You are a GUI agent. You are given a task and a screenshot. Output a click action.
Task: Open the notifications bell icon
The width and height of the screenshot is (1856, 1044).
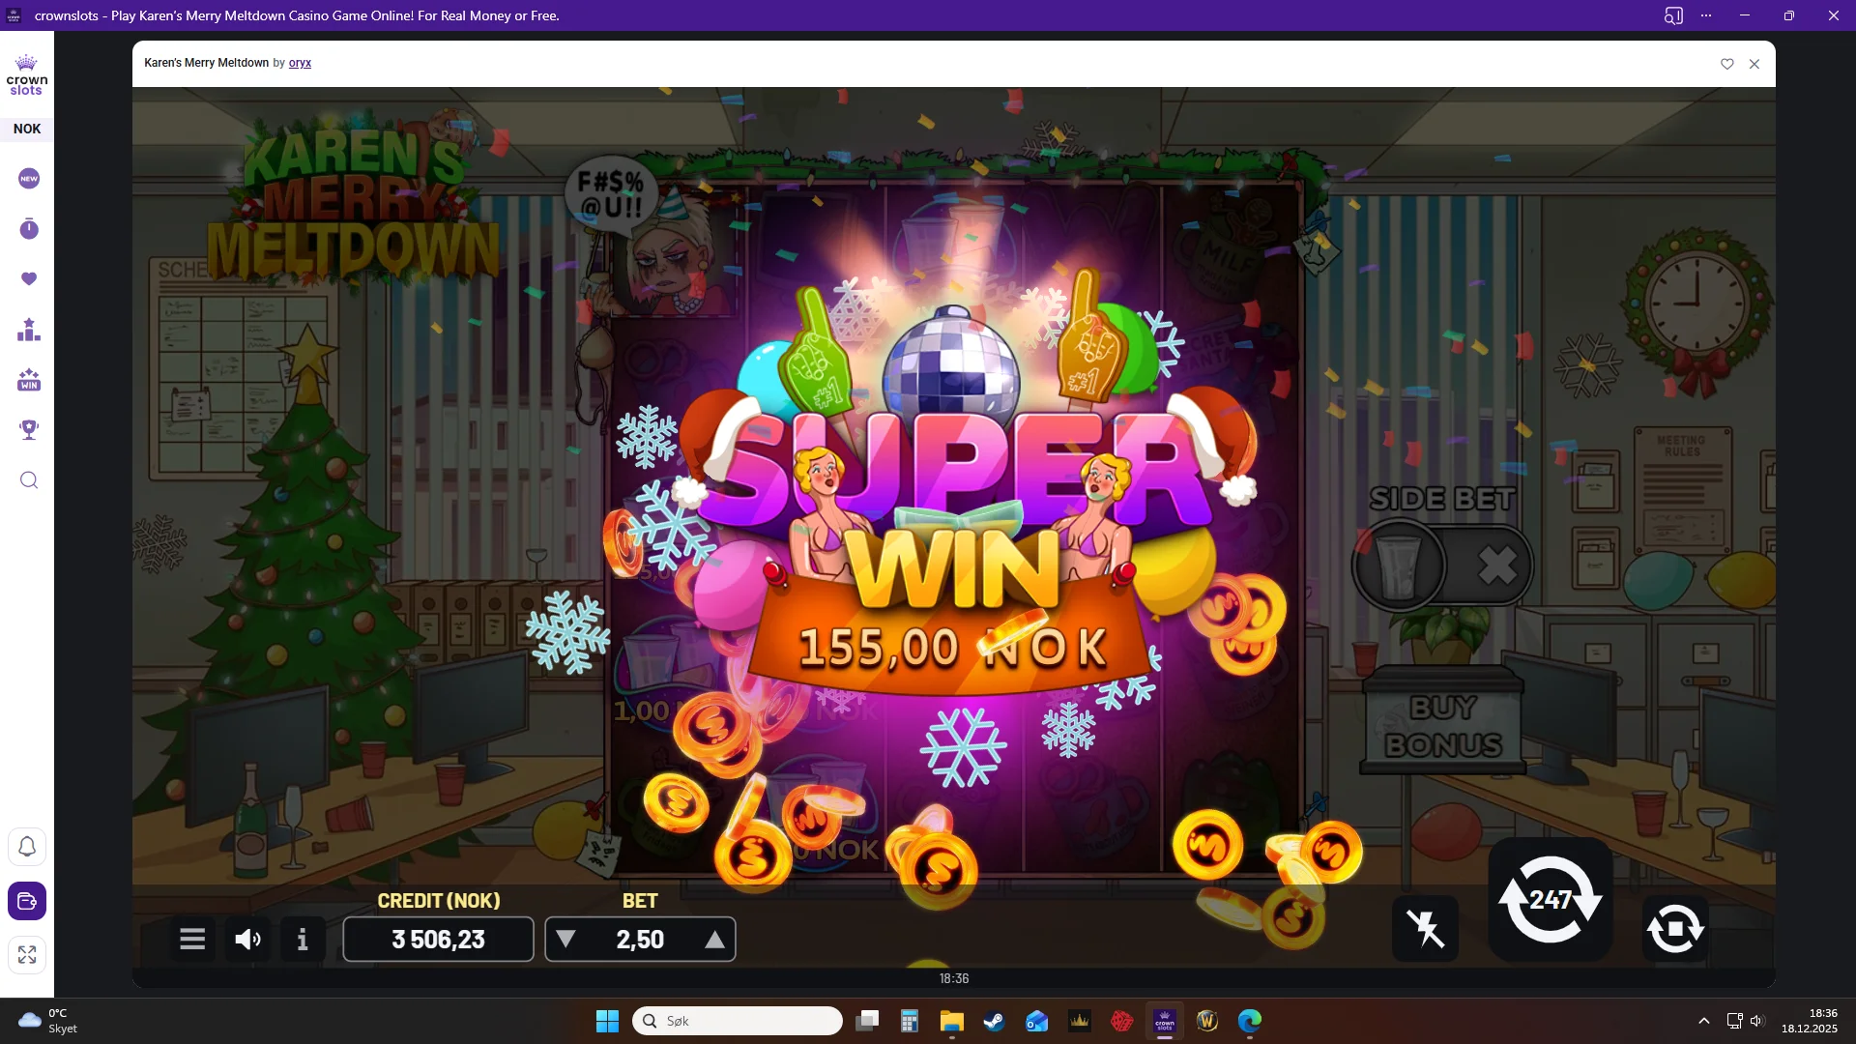(27, 847)
